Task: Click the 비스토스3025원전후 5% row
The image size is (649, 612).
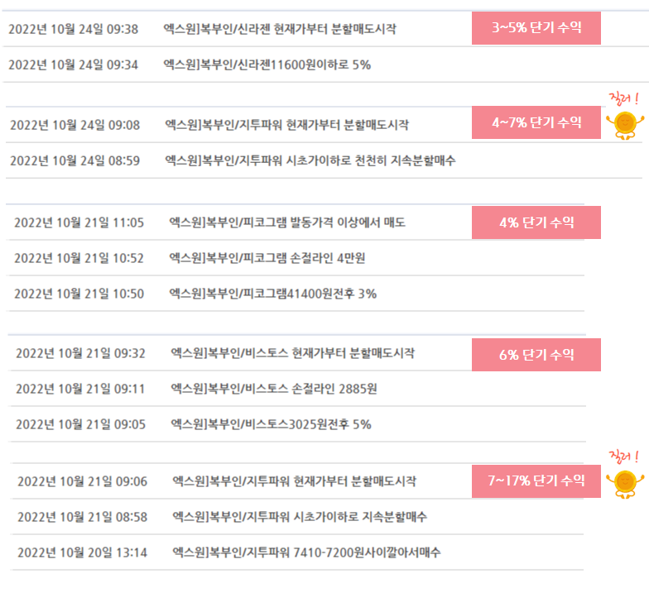Action: [298, 424]
